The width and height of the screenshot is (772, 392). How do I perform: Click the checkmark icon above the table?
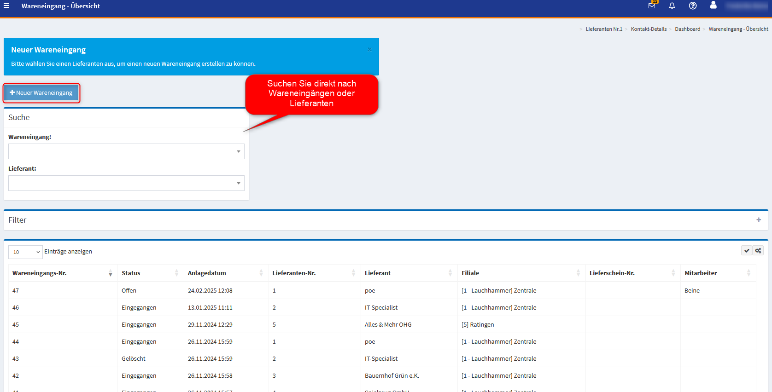point(747,251)
